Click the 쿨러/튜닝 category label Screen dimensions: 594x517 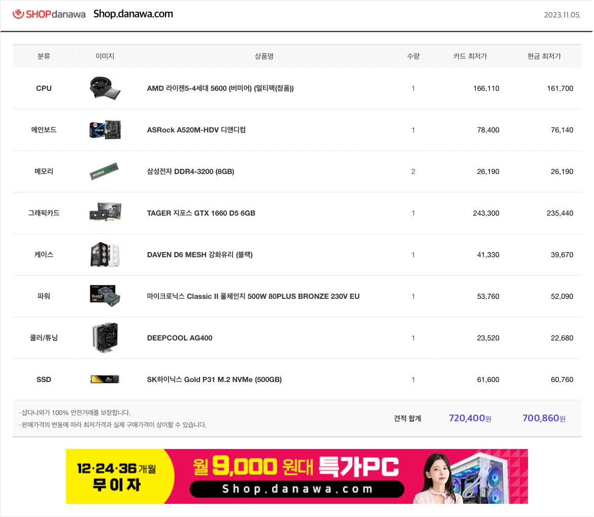[x=44, y=338]
